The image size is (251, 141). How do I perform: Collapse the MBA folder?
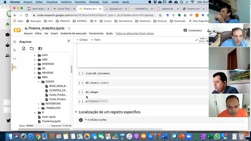point(35,78)
